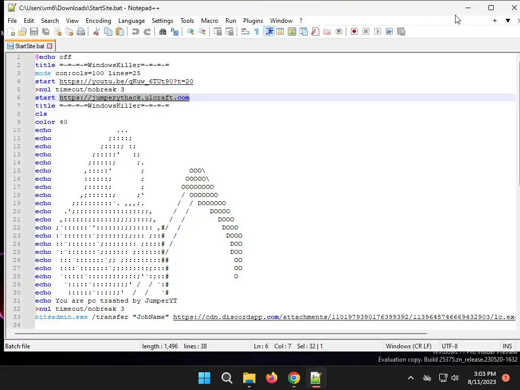Paste using the clipboard icon
The image size is (520, 390).
[x=120, y=32]
